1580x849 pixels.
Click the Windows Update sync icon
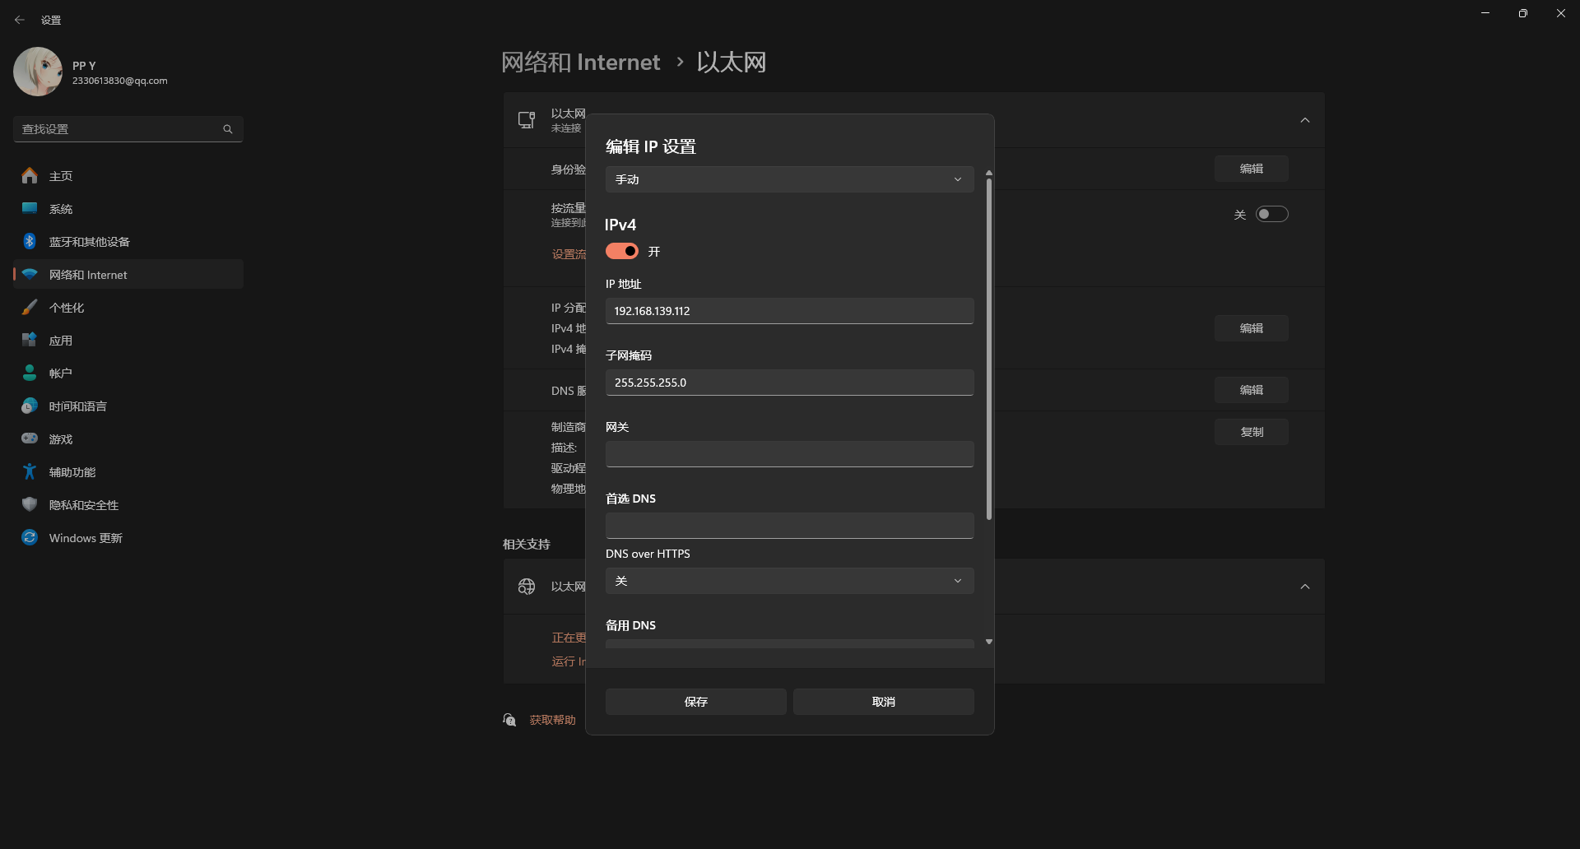30,538
